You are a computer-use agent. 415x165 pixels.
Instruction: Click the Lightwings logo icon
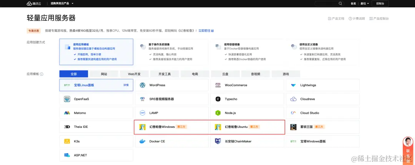pyautogui.click(x=293, y=85)
